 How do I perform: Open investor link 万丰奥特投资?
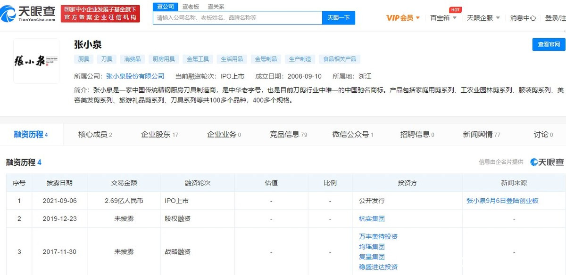click(378, 236)
